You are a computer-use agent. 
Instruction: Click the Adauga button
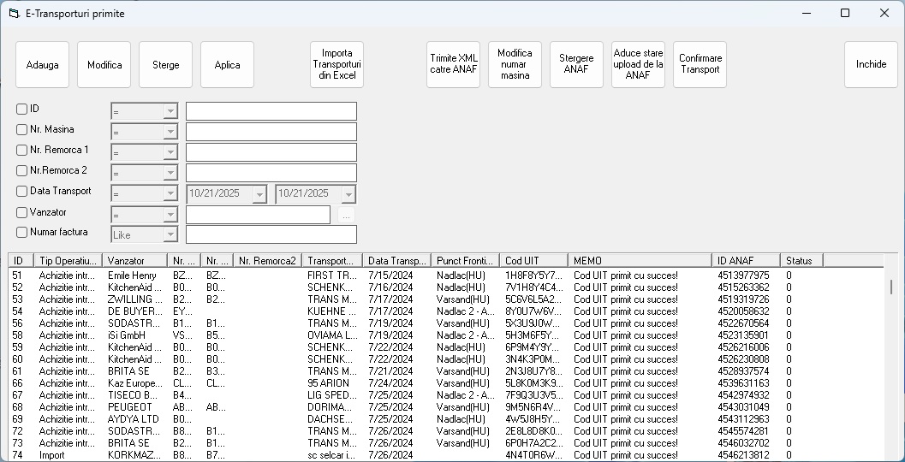point(42,65)
